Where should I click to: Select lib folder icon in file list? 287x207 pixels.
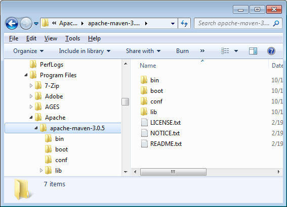coord(144,112)
